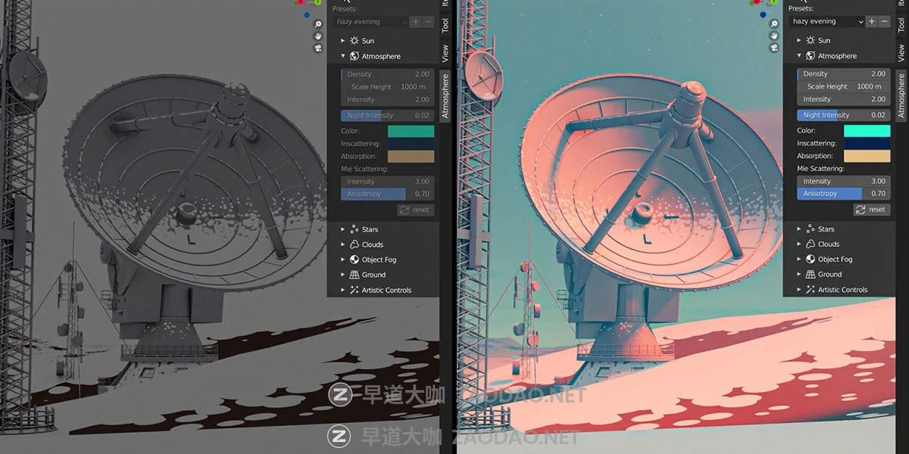Click the viewport pan hand icon

319,35
